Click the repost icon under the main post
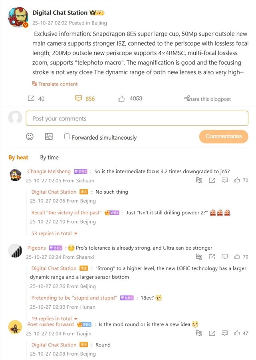 (x=31, y=98)
